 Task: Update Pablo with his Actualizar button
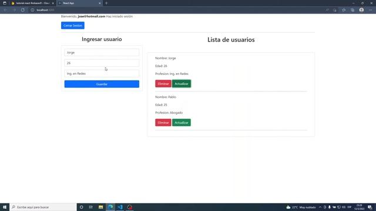(x=182, y=122)
